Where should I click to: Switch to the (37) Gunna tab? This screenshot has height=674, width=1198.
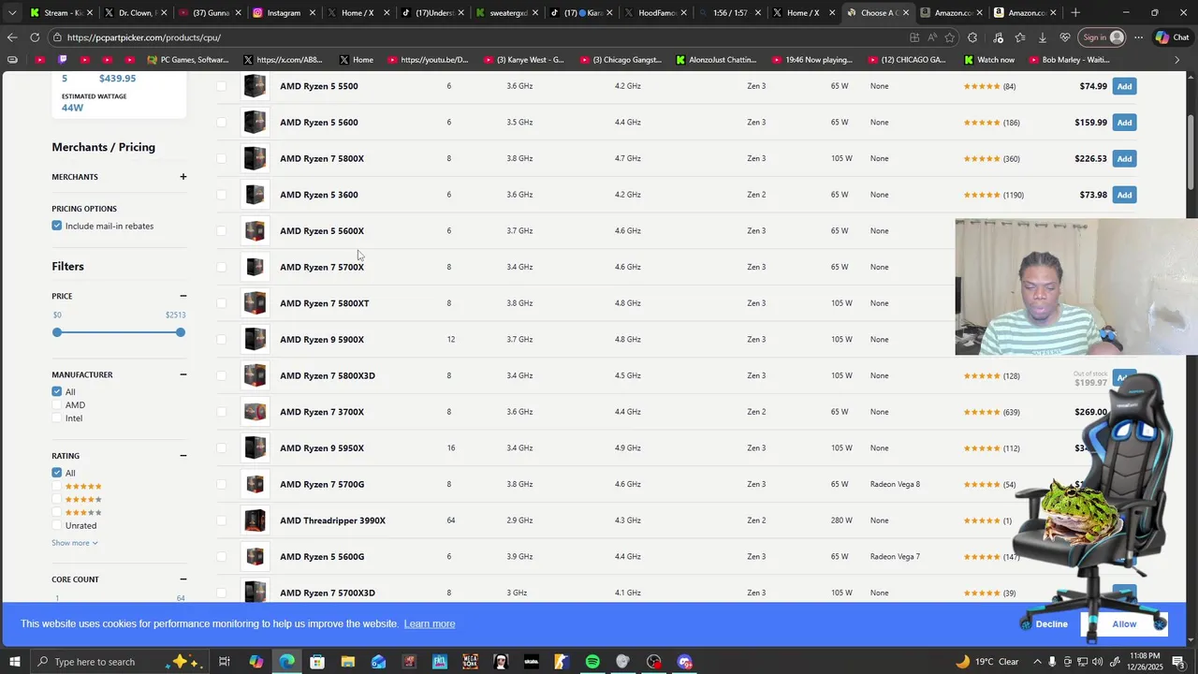point(210,12)
